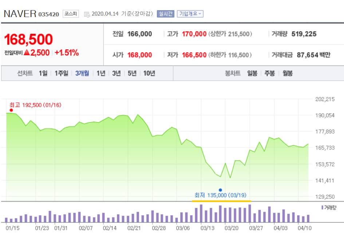Click the 165,733 y-axis label

click(325, 148)
